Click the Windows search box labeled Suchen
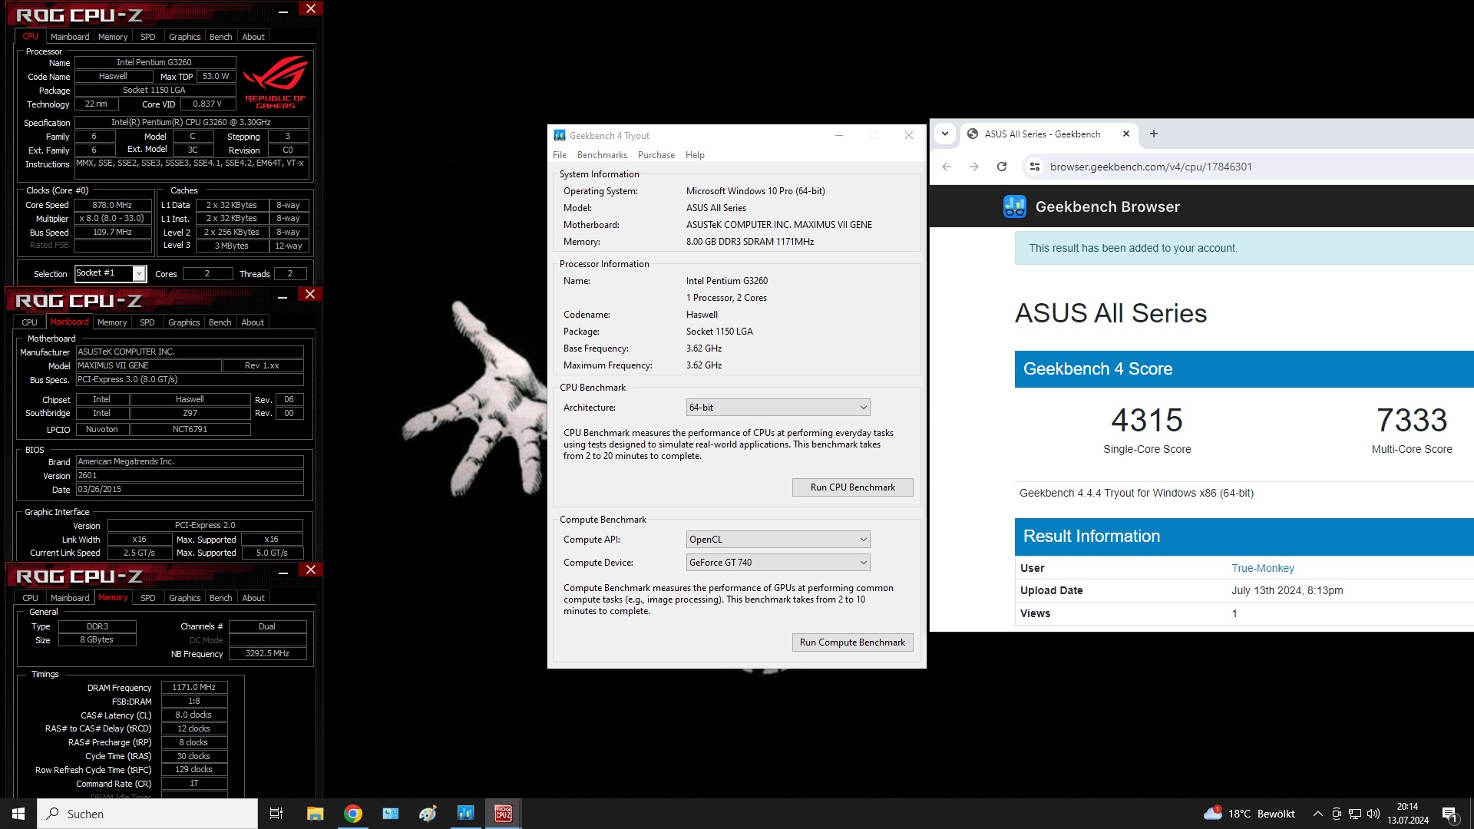Screen dimensions: 1474x829 pyautogui.click(x=147, y=814)
